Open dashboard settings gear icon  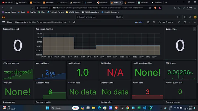click(x=154, y=22)
